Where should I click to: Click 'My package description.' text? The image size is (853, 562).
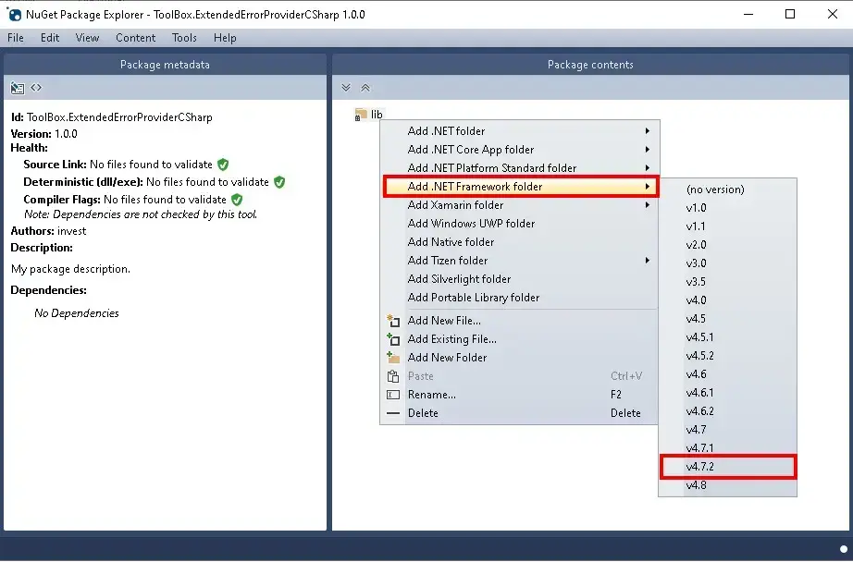click(x=70, y=269)
